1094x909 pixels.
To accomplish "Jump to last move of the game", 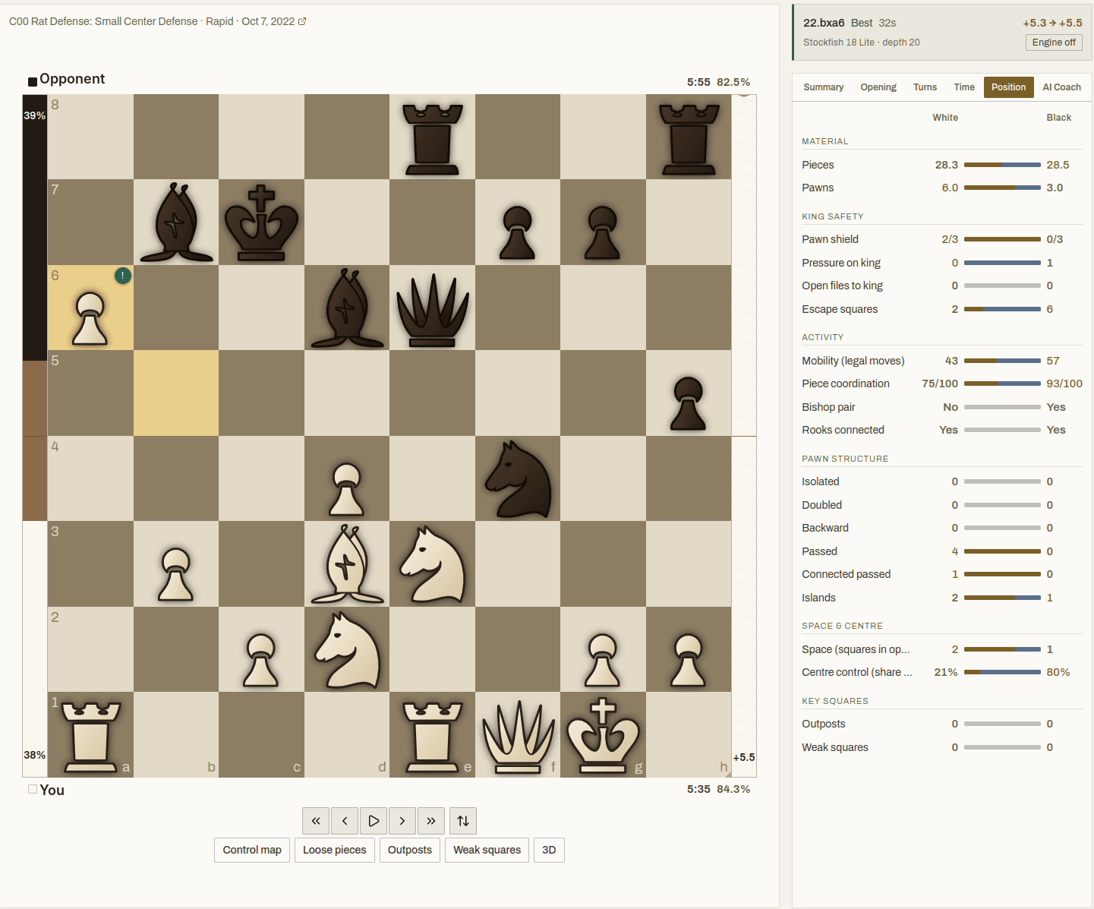I will click(x=431, y=821).
